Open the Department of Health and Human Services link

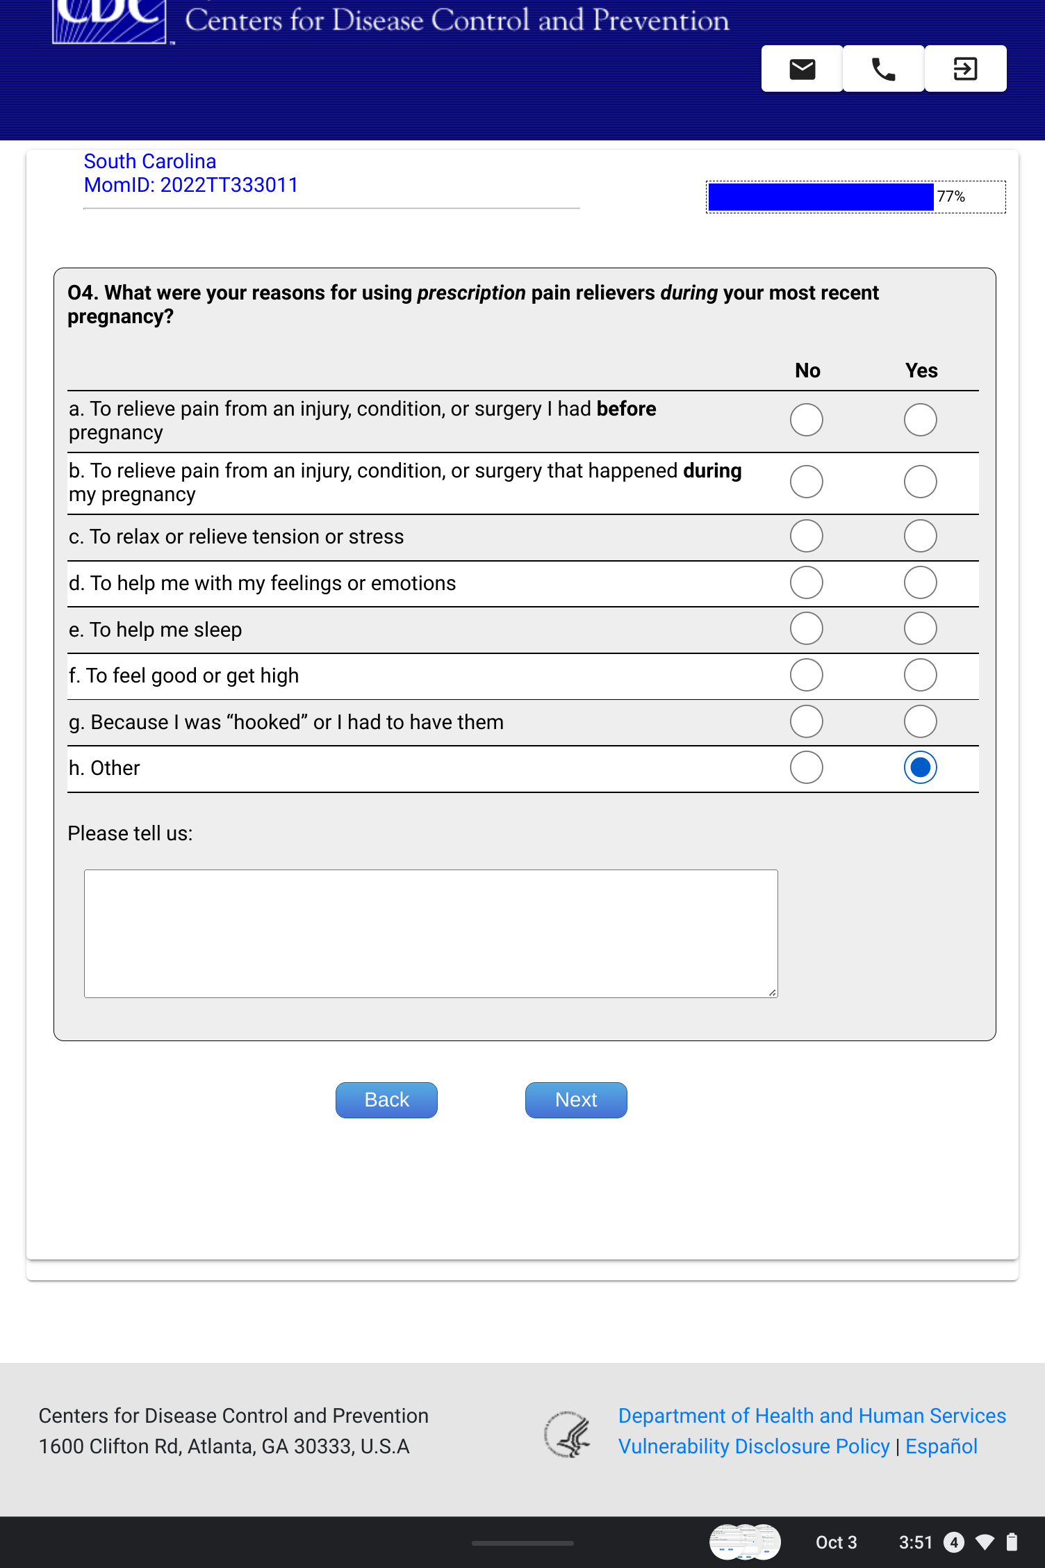click(x=812, y=1416)
